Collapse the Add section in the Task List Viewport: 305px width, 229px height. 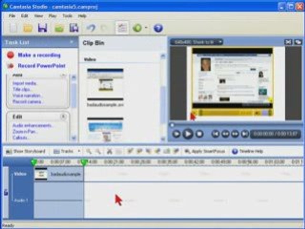pos(63,75)
